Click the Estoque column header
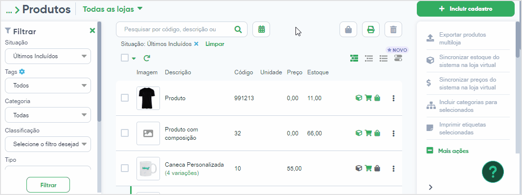Screen dimensions: 522x195 [318, 72]
